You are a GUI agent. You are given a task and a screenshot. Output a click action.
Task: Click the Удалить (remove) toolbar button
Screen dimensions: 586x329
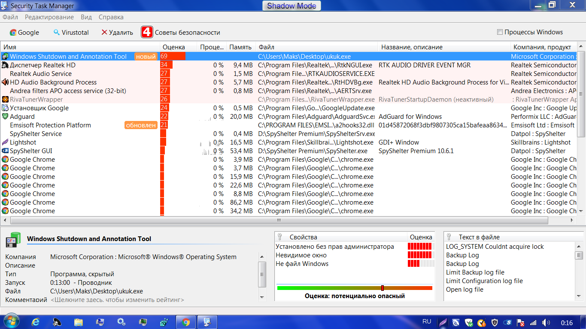point(117,32)
